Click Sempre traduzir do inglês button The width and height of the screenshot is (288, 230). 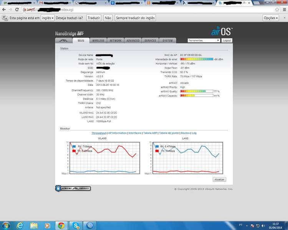click(135, 18)
